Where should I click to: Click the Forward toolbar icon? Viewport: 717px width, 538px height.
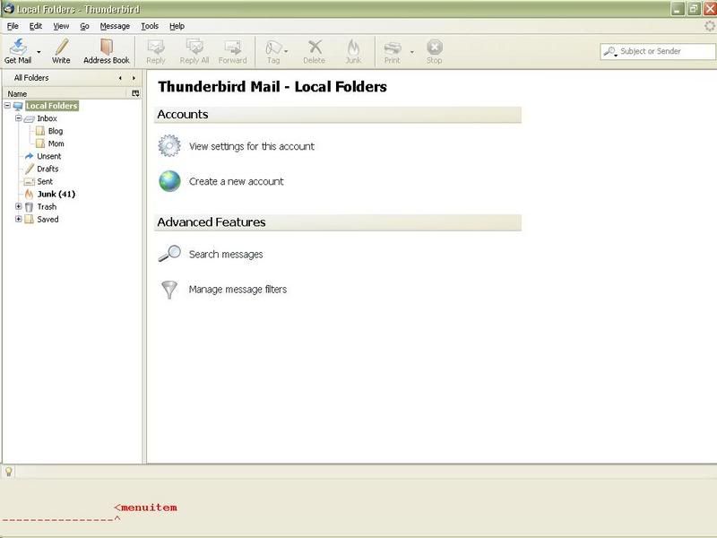click(233, 47)
